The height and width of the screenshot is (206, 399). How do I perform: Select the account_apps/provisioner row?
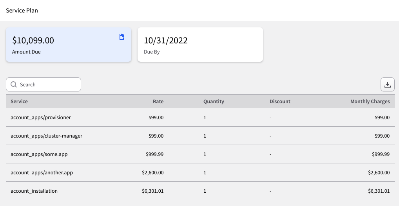(x=200, y=117)
